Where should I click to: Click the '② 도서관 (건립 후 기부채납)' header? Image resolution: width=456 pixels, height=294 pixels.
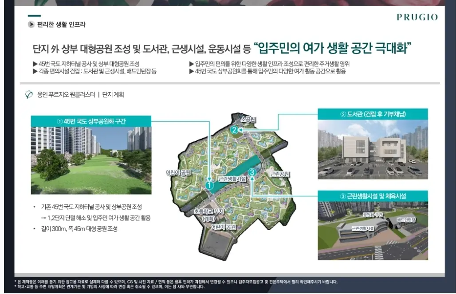373,114
